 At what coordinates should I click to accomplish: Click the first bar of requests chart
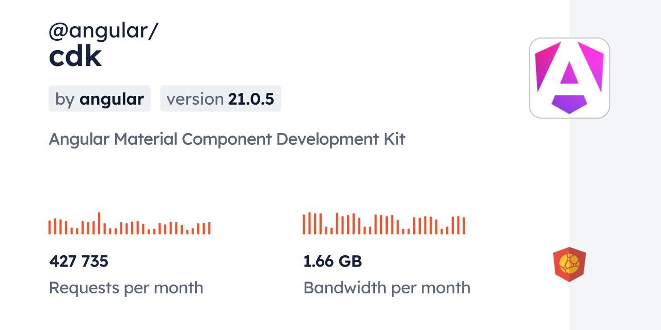pos(50,227)
